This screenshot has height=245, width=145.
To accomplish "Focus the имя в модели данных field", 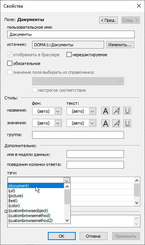I will (95, 154).
